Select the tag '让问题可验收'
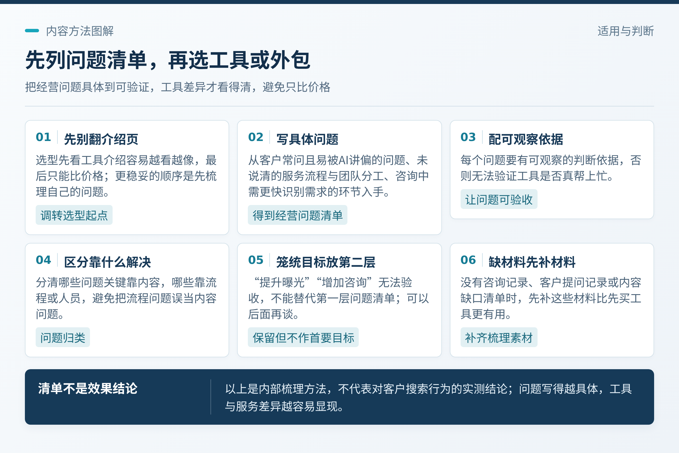679x453 pixels. (x=499, y=199)
